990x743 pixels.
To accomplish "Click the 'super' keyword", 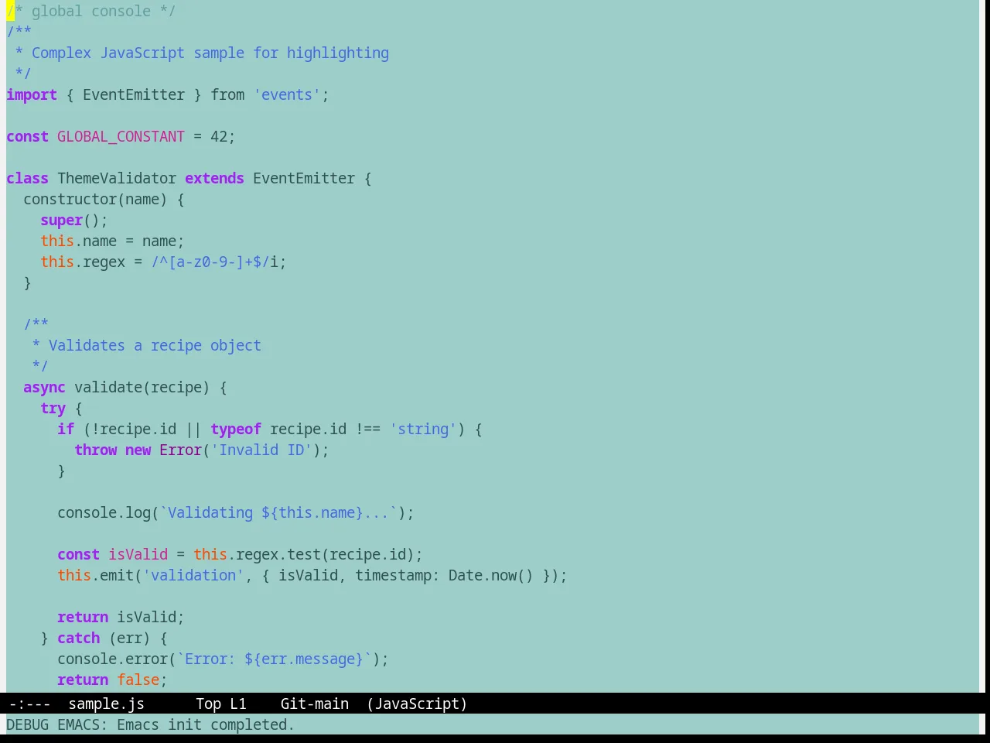I will pyautogui.click(x=61, y=220).
